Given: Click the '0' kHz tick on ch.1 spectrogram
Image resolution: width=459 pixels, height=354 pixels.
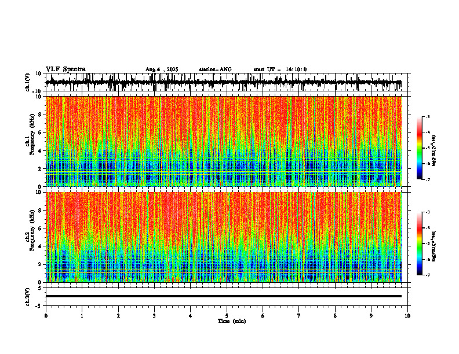Looking at the screenshot, I should point(41,186).
